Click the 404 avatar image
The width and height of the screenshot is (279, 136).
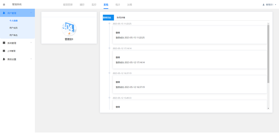[x=69, y=29]
